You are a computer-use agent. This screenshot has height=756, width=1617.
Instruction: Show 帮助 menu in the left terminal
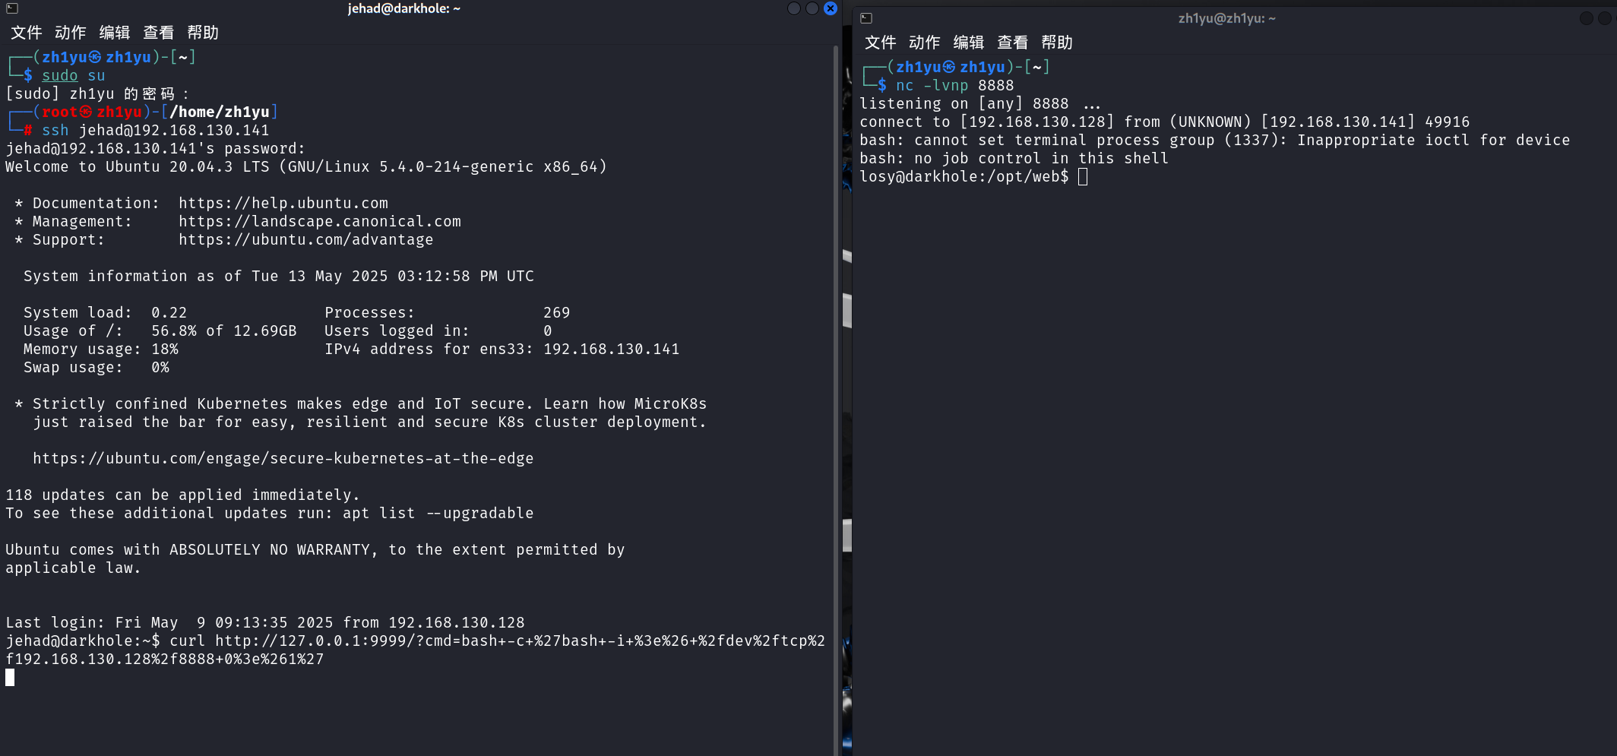(203, 33)
